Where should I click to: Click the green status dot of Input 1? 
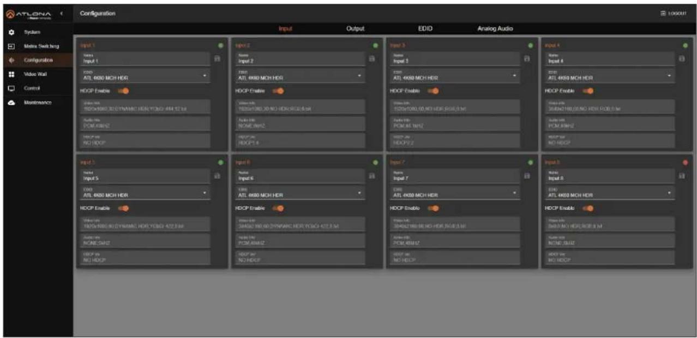point(220,45)
